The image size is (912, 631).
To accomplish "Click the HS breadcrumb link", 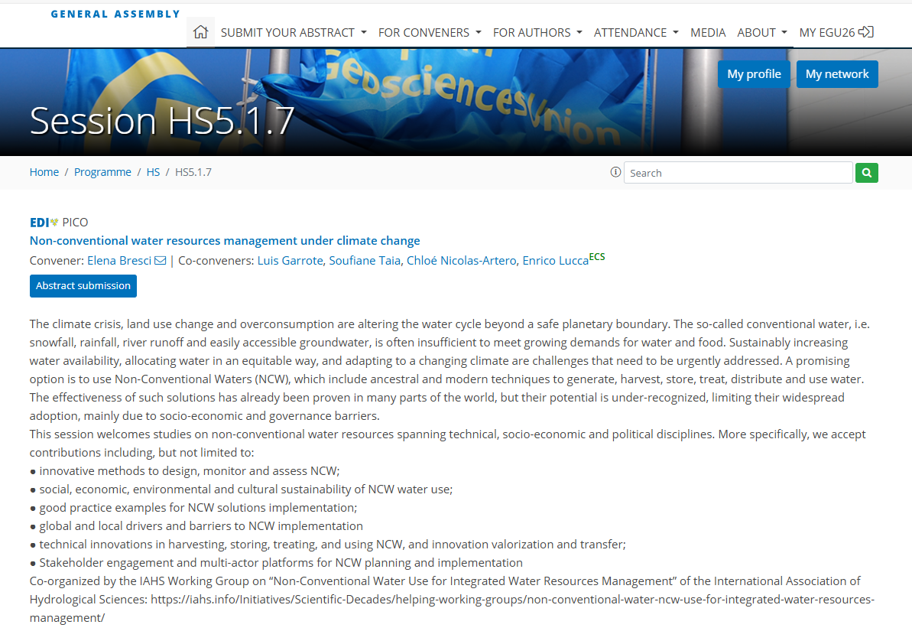I will click(x=153, y=172).
